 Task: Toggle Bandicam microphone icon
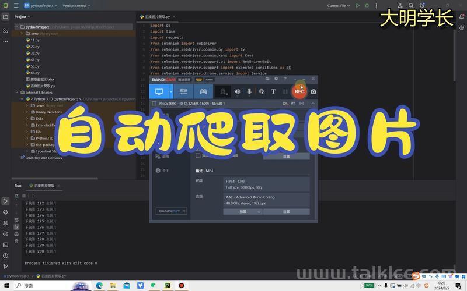click(x=249, y=92)
